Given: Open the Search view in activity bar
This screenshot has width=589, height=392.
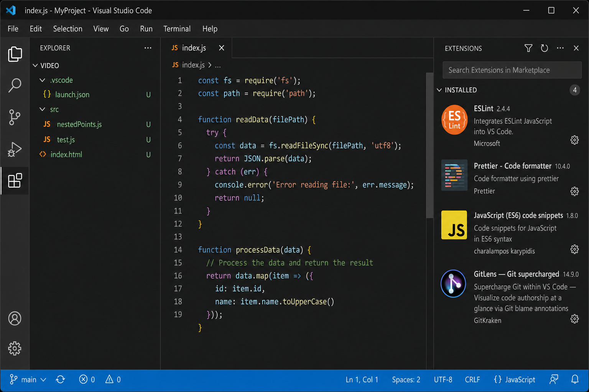Looking at the screenshot, I should point(15,85).
